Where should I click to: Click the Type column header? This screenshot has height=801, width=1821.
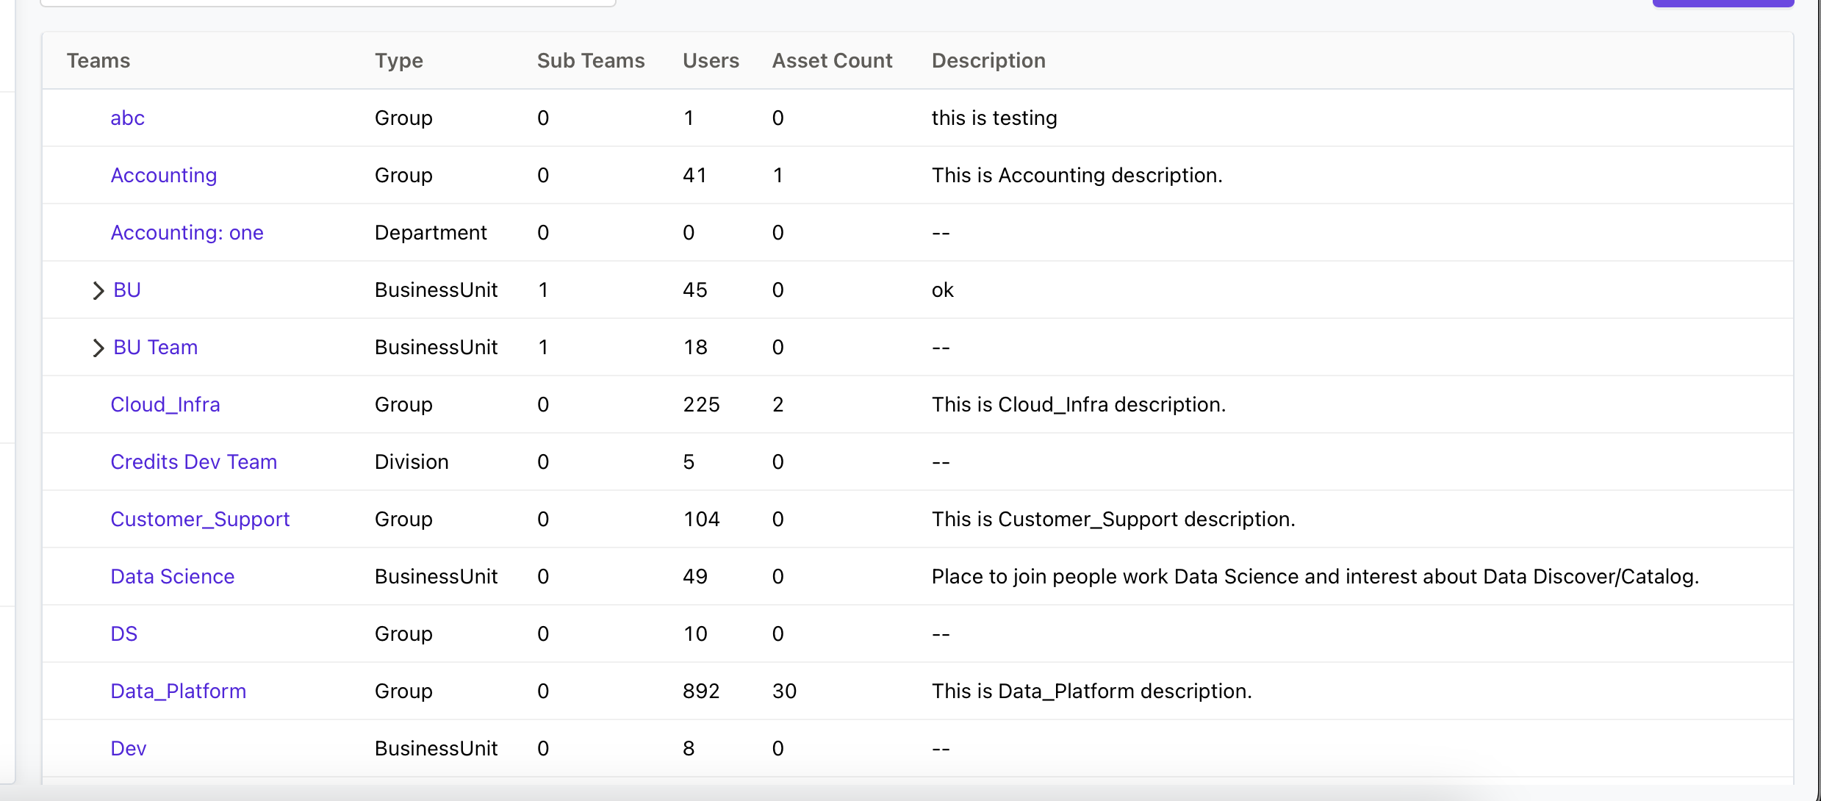(398, 60)
